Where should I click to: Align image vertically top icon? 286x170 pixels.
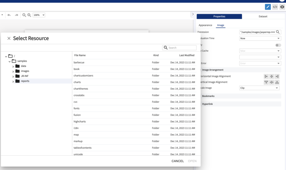(266, 82)
